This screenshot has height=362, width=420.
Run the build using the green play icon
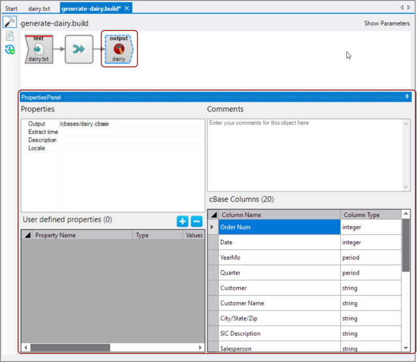(x=9, y=50)
